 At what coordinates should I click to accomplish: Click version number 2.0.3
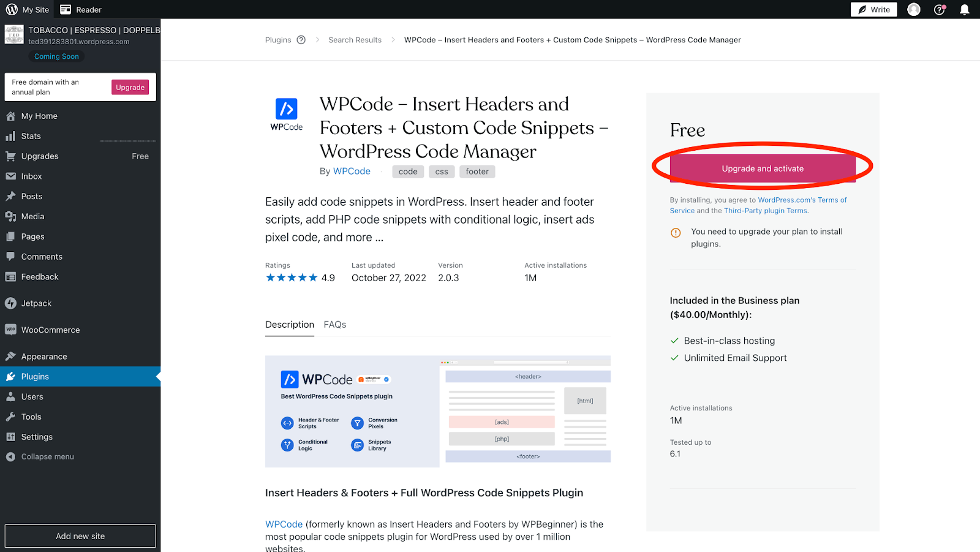pyautogui.click(x=448, y=278)
